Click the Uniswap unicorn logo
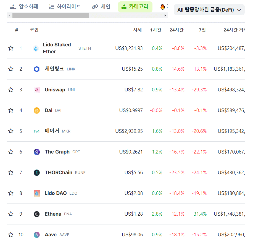Image resolution: width=253 pixels, height=246 pixels. tap(37, 90)
